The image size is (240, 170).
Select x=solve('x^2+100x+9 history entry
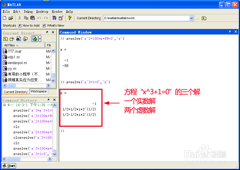(x=33, y=116)
